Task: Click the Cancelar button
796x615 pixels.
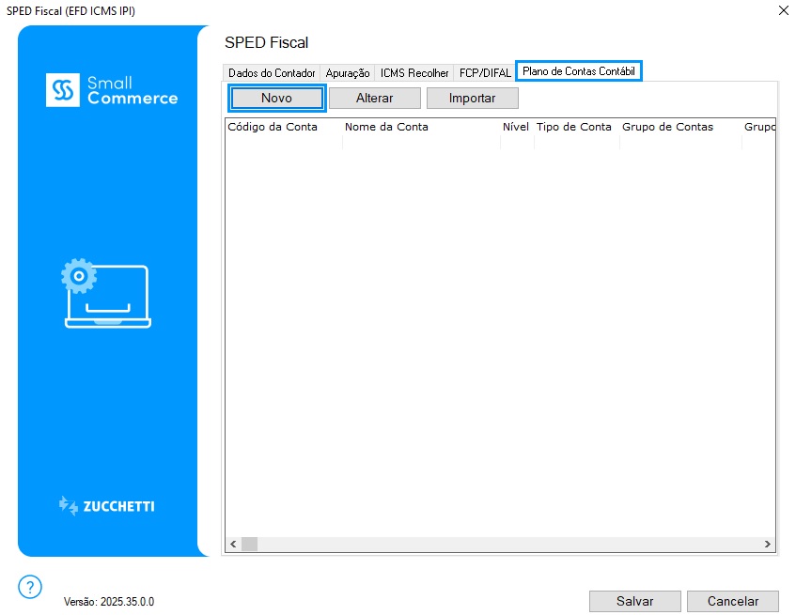Action: point(732,601)
